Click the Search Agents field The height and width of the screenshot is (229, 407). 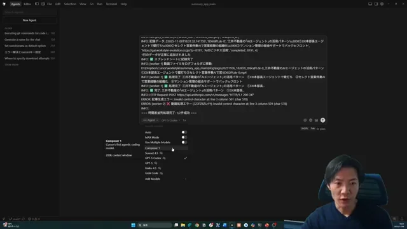pos(30,12)
